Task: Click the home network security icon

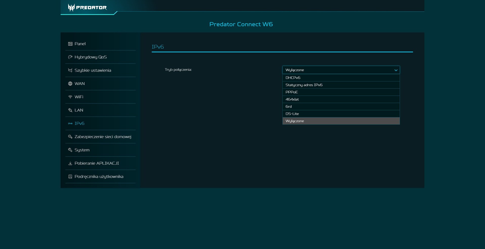Action: click(70, 137)
